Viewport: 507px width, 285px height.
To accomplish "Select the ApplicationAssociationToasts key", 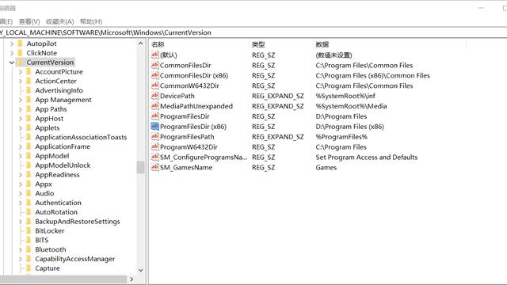I will pos(81,137).
